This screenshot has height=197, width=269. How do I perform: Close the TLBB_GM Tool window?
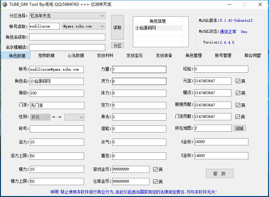(260, 4)
